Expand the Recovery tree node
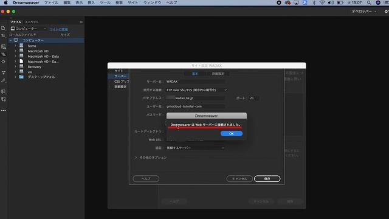 (15, 67)
